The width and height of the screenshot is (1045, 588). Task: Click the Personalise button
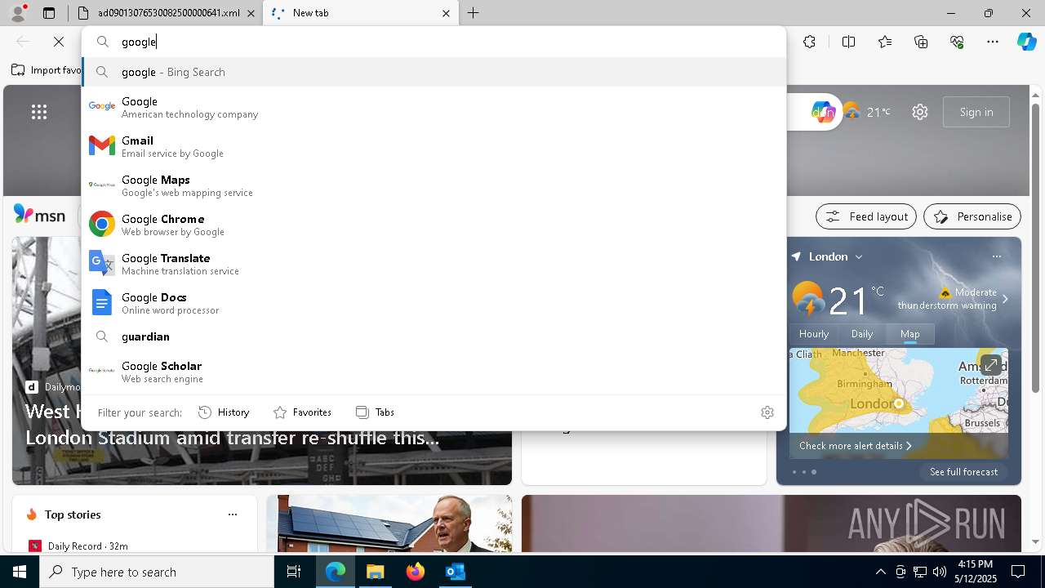click(972, 216)
